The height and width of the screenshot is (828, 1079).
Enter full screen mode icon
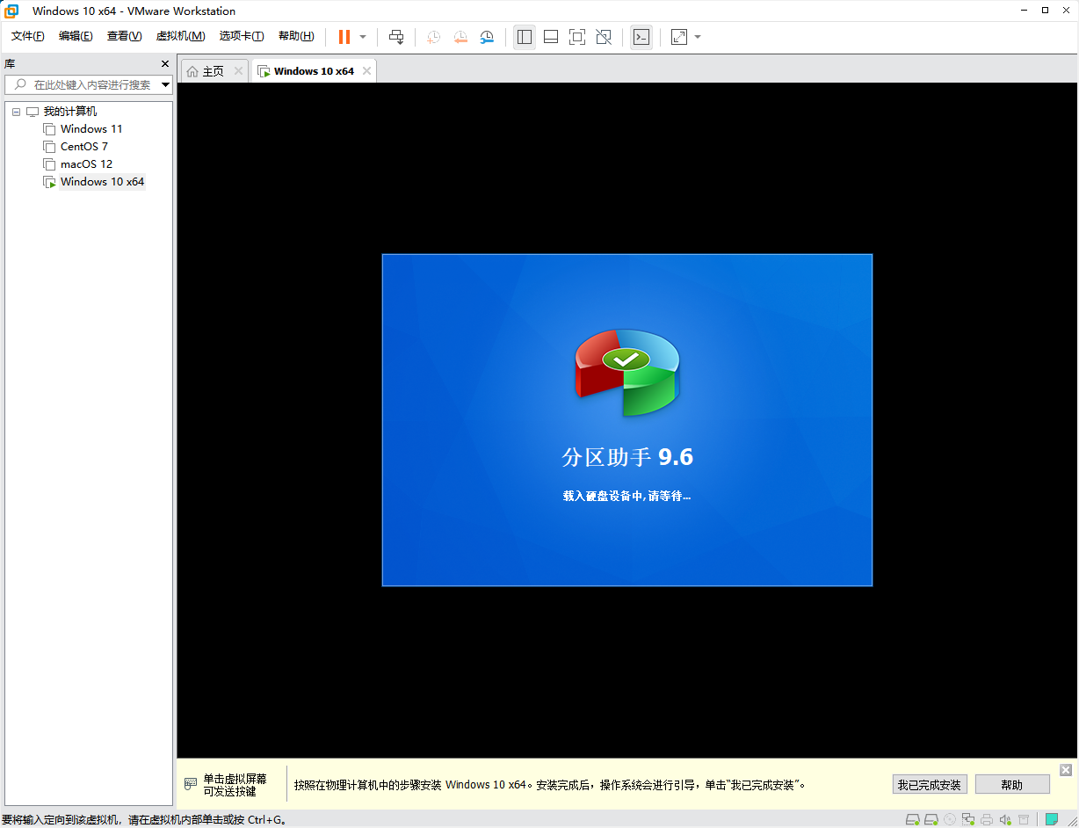[x=577, y=37]
